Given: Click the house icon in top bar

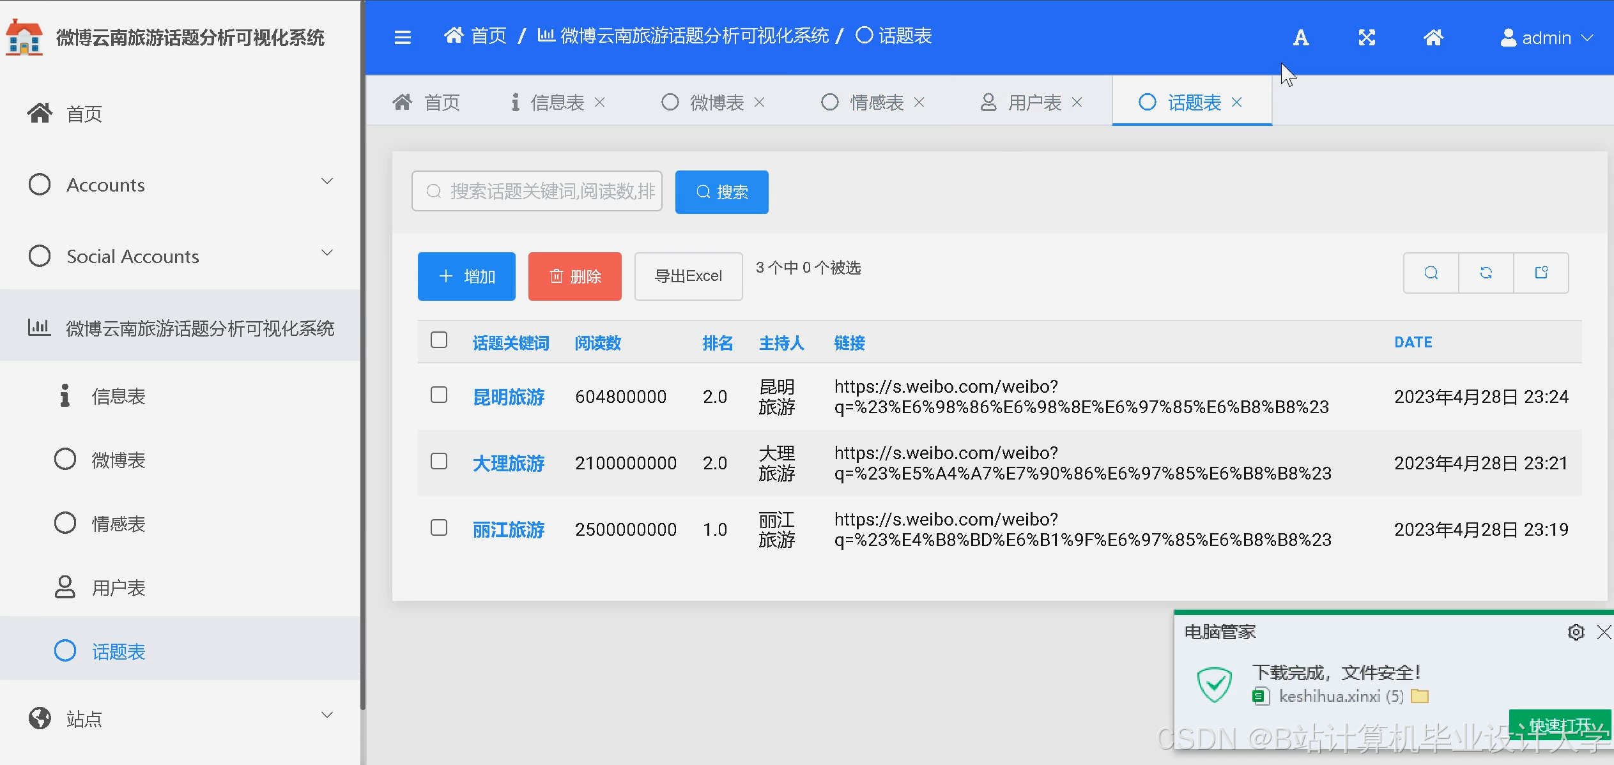Looking at the screenshot, I should click(1433, 38).
